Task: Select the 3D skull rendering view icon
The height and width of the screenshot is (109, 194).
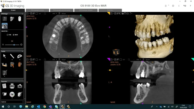Action: tap(12, 19)
